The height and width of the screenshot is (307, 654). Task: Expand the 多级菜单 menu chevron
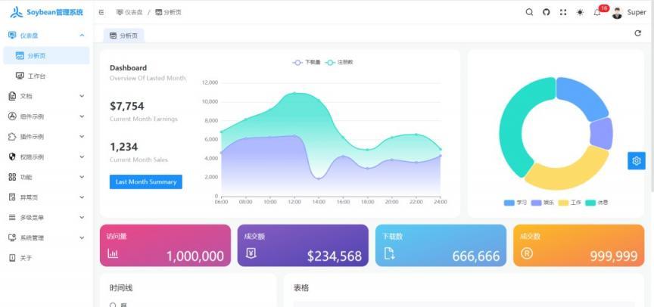(82, 218)
